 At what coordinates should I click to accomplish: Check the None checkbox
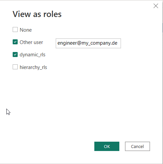coord(15,30)
